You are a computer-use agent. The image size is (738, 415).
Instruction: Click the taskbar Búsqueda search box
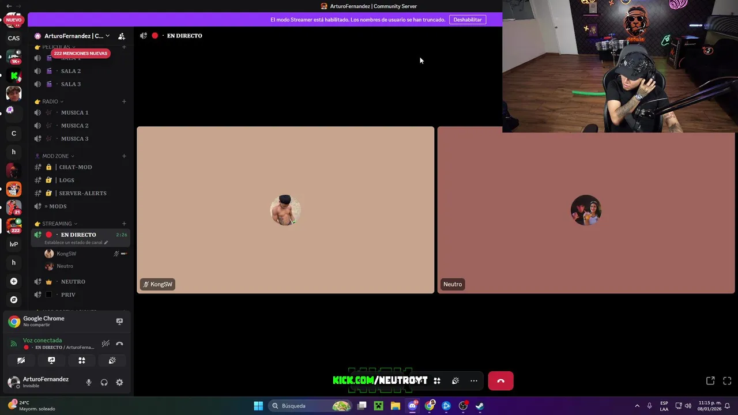(311, 406)
